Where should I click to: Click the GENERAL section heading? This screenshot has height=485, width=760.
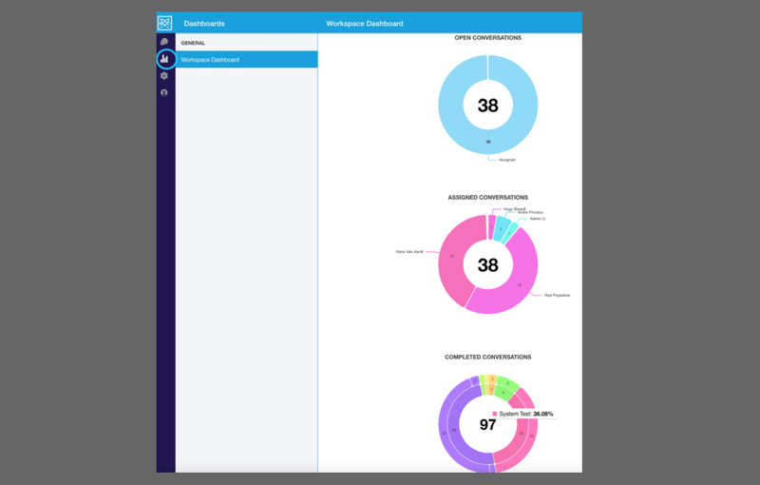pos(193,43)
